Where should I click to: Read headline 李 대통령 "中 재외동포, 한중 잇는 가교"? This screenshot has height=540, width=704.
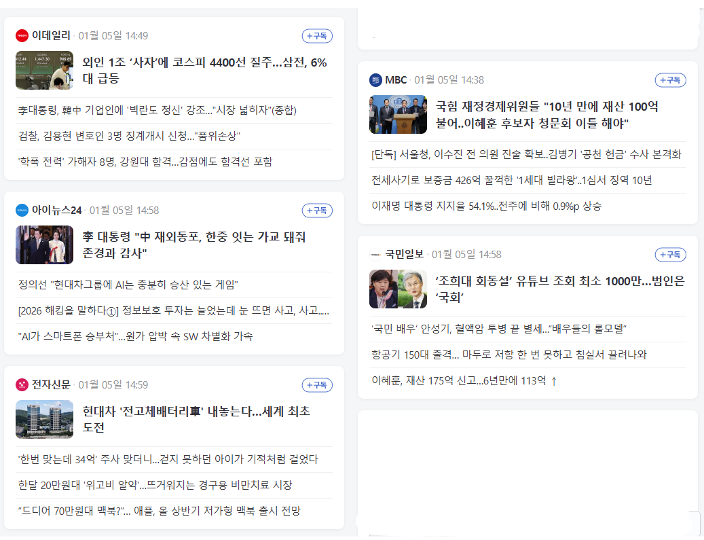click(194, 245)
